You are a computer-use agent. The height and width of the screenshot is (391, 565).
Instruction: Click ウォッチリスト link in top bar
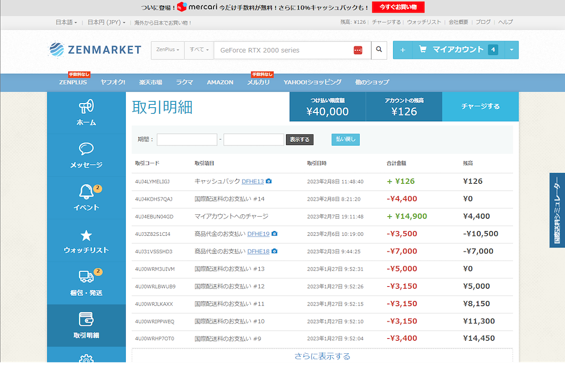[x=424, y=22]
